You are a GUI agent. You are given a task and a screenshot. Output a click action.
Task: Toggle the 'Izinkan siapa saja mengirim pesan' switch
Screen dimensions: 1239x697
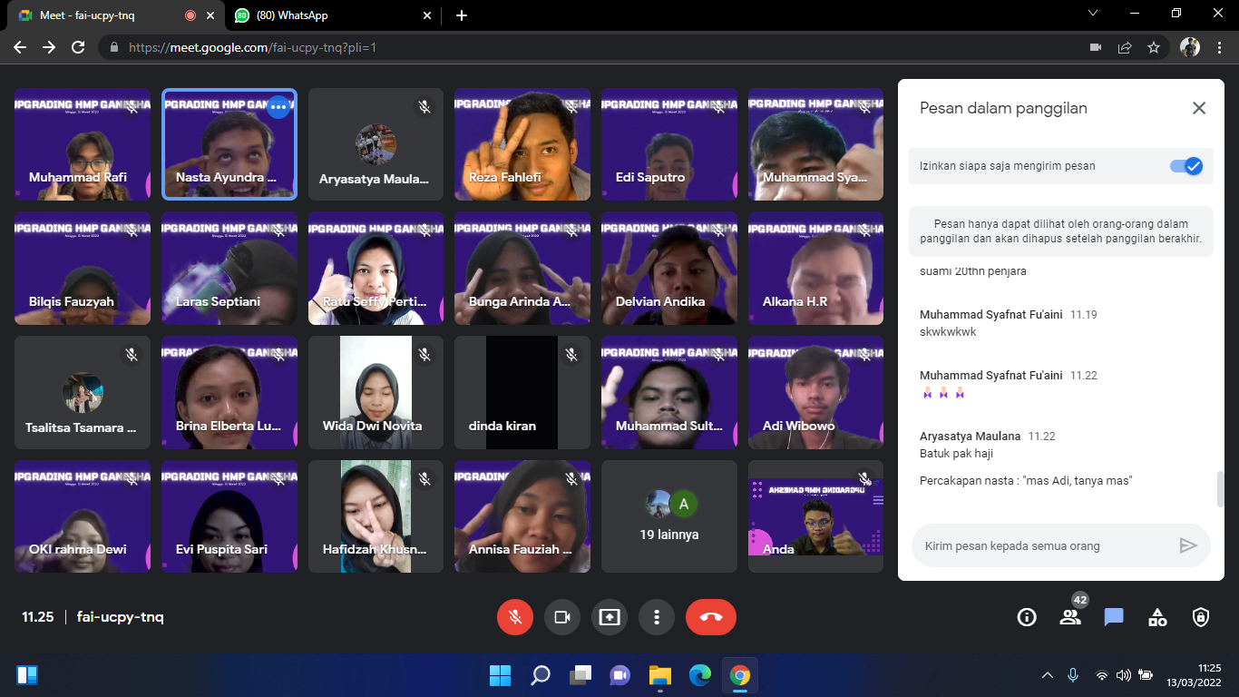[1185, 166]
